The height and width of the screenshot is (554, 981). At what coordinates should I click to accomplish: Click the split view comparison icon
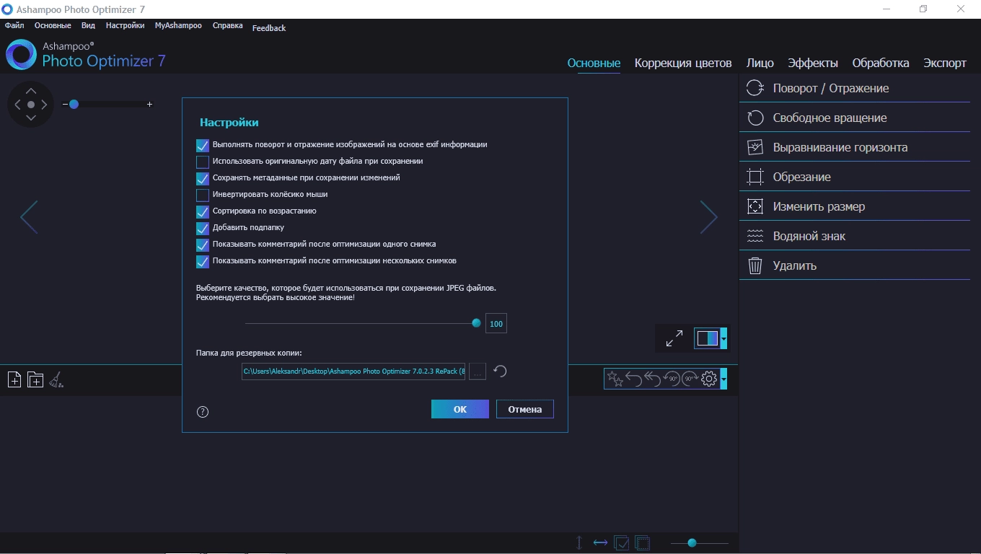pos(707,338)
